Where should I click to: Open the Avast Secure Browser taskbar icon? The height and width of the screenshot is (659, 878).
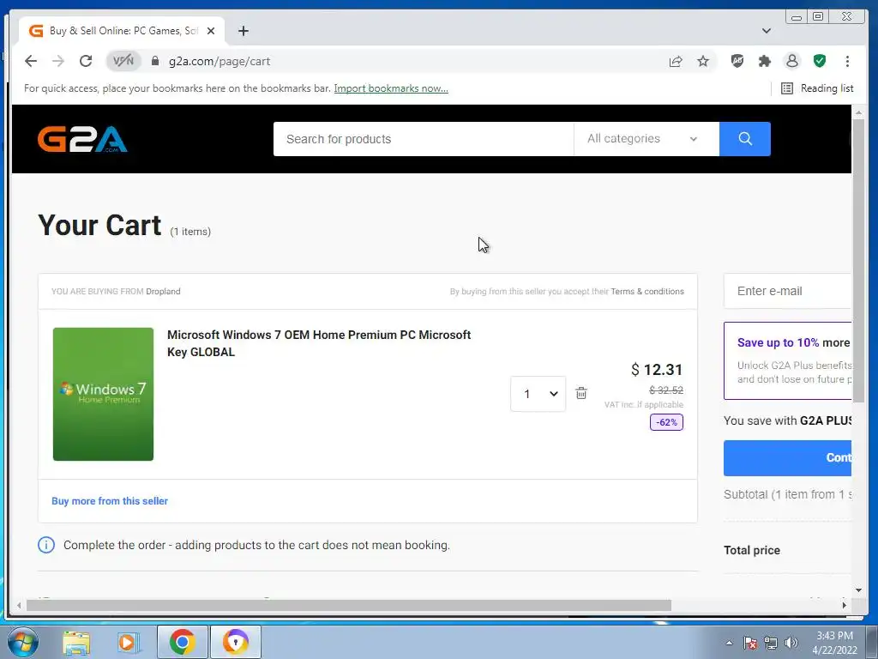click(236, 642)
